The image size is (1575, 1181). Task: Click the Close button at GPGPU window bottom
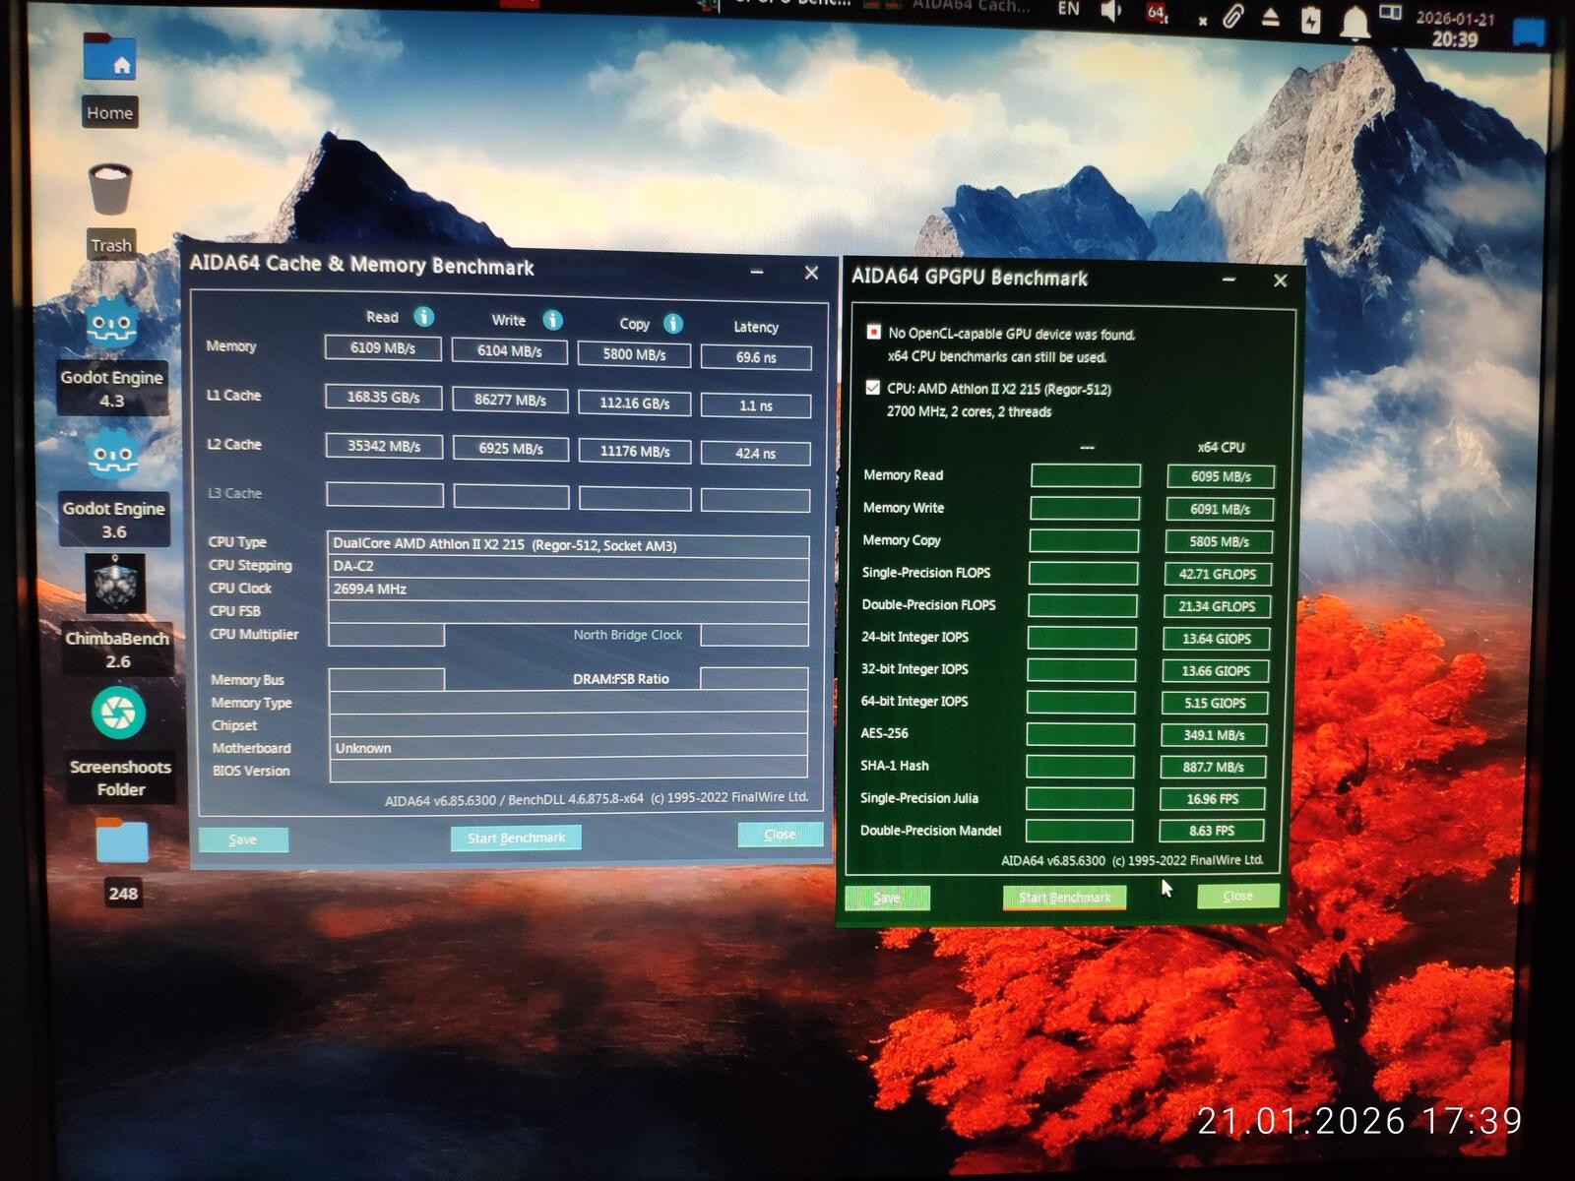point(1238,896)
